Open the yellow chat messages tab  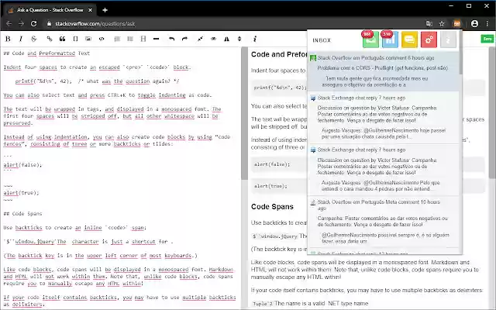pyautogui.click(x=408, y=39)
